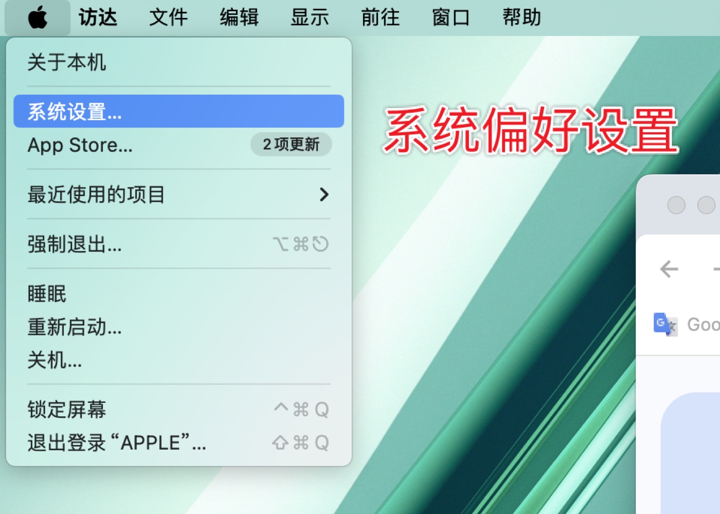Open the 窗口 menu
Viewport: 720px width, 514px height.
click(451, 17)
